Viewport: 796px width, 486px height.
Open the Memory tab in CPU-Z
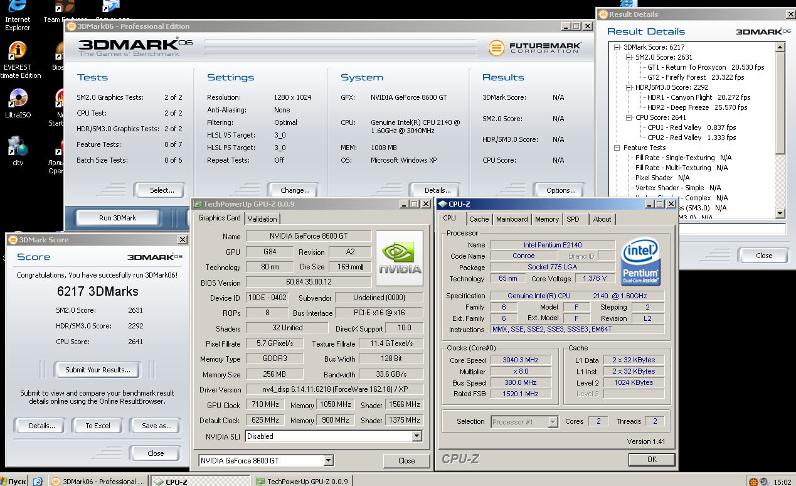point(547,219)
